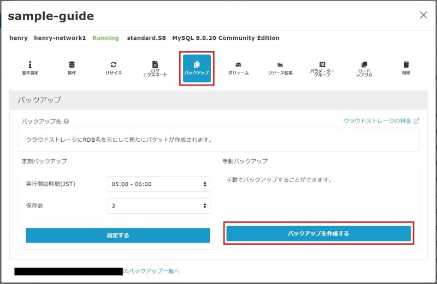Expand the 実行開始時間(JST) dropdown
The width and height of the screenshot is (437, 284).
tap(158, 184)
